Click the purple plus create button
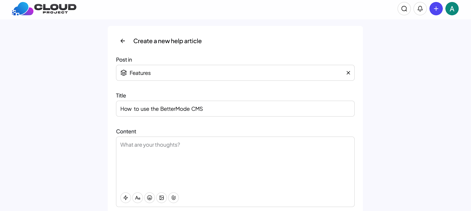This screenshot has height=211, width=471. 436,9
